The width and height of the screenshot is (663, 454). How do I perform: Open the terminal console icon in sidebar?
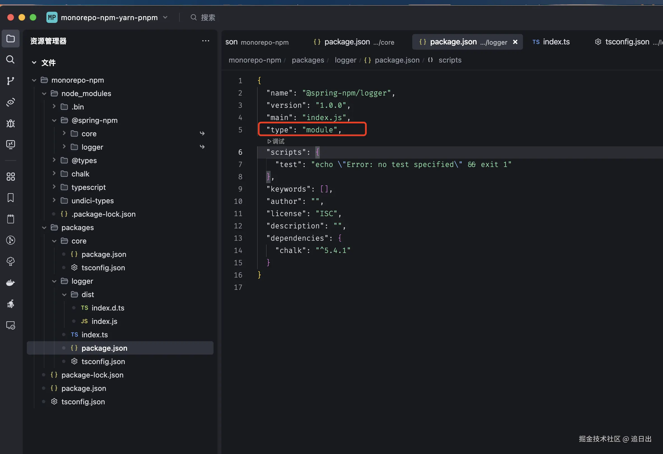coord(11,145)
